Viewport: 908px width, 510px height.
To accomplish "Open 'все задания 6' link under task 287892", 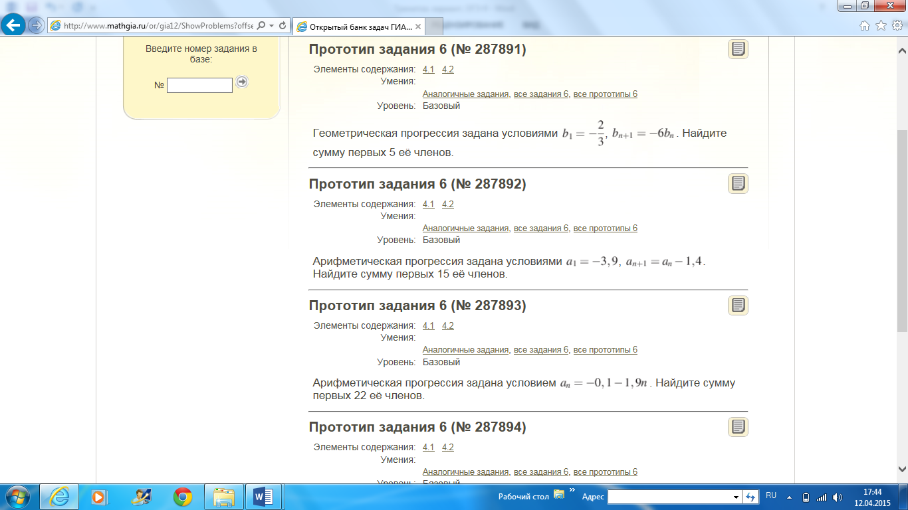I will pyautogui.click(x=541, y=228).
